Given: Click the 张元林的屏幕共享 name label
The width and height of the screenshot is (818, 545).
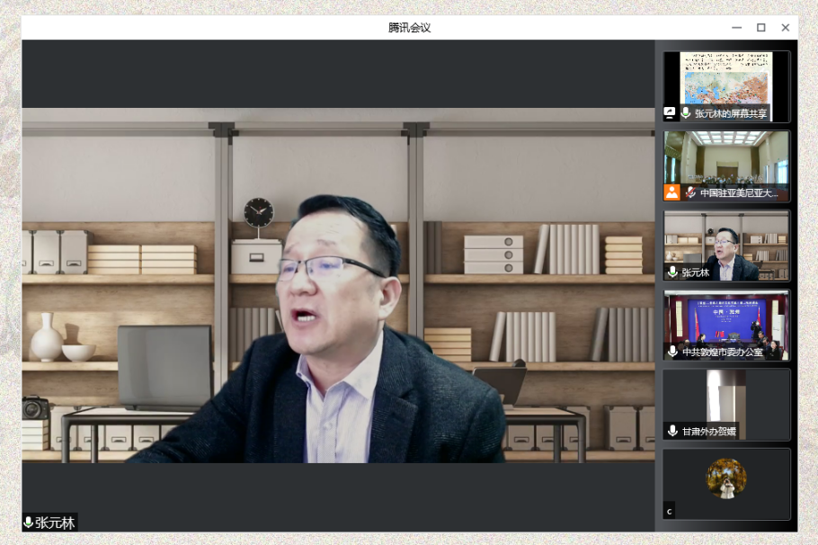Looking at the screenshot, I should coord(731,113).
